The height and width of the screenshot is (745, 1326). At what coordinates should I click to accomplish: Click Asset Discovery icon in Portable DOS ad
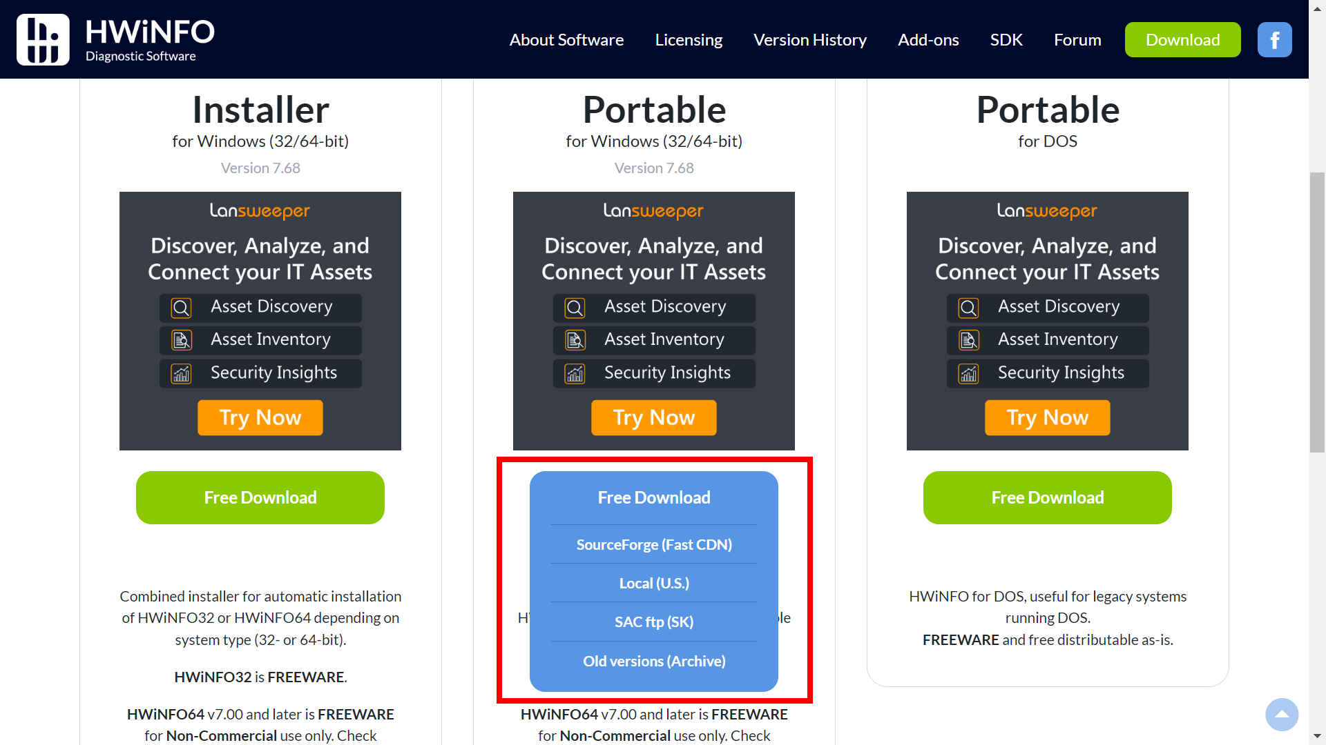click(x=968, y=308)
